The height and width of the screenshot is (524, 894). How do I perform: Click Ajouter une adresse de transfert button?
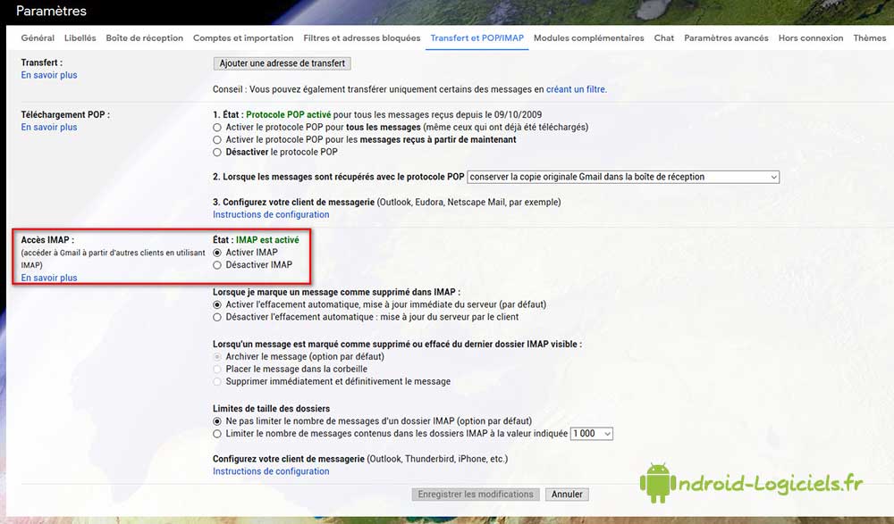283,63
